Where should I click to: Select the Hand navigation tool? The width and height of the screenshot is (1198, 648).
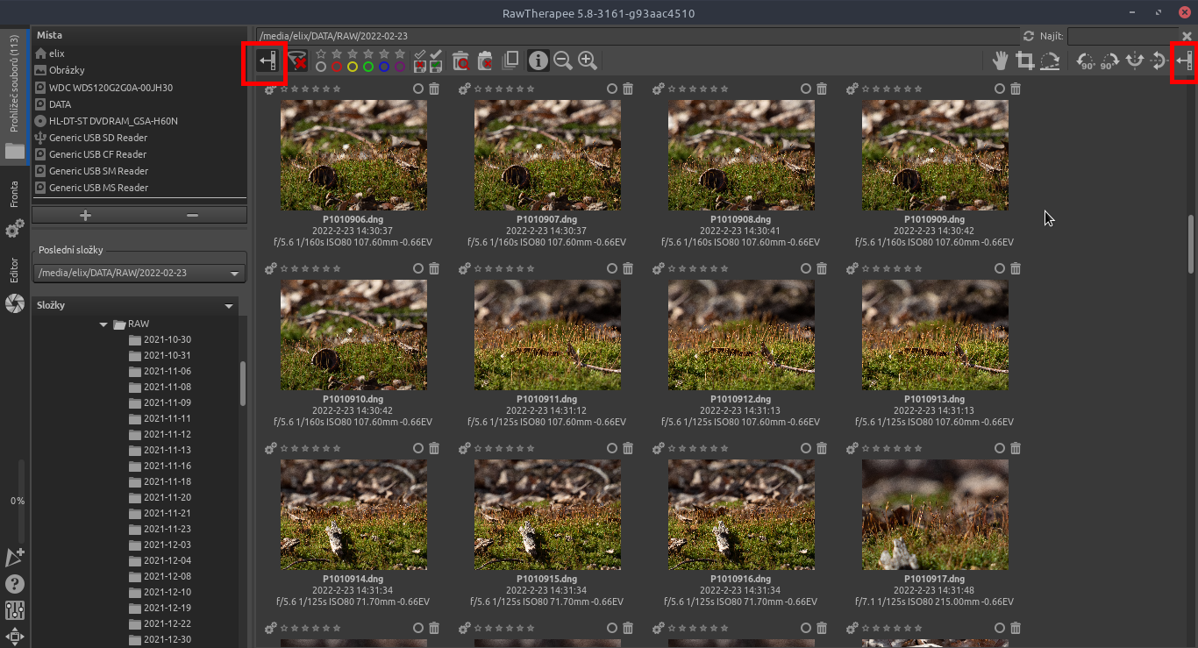tap(1000, 61)
